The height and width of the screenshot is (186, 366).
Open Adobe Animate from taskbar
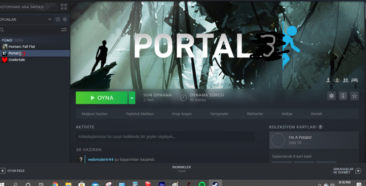[162, 184]
